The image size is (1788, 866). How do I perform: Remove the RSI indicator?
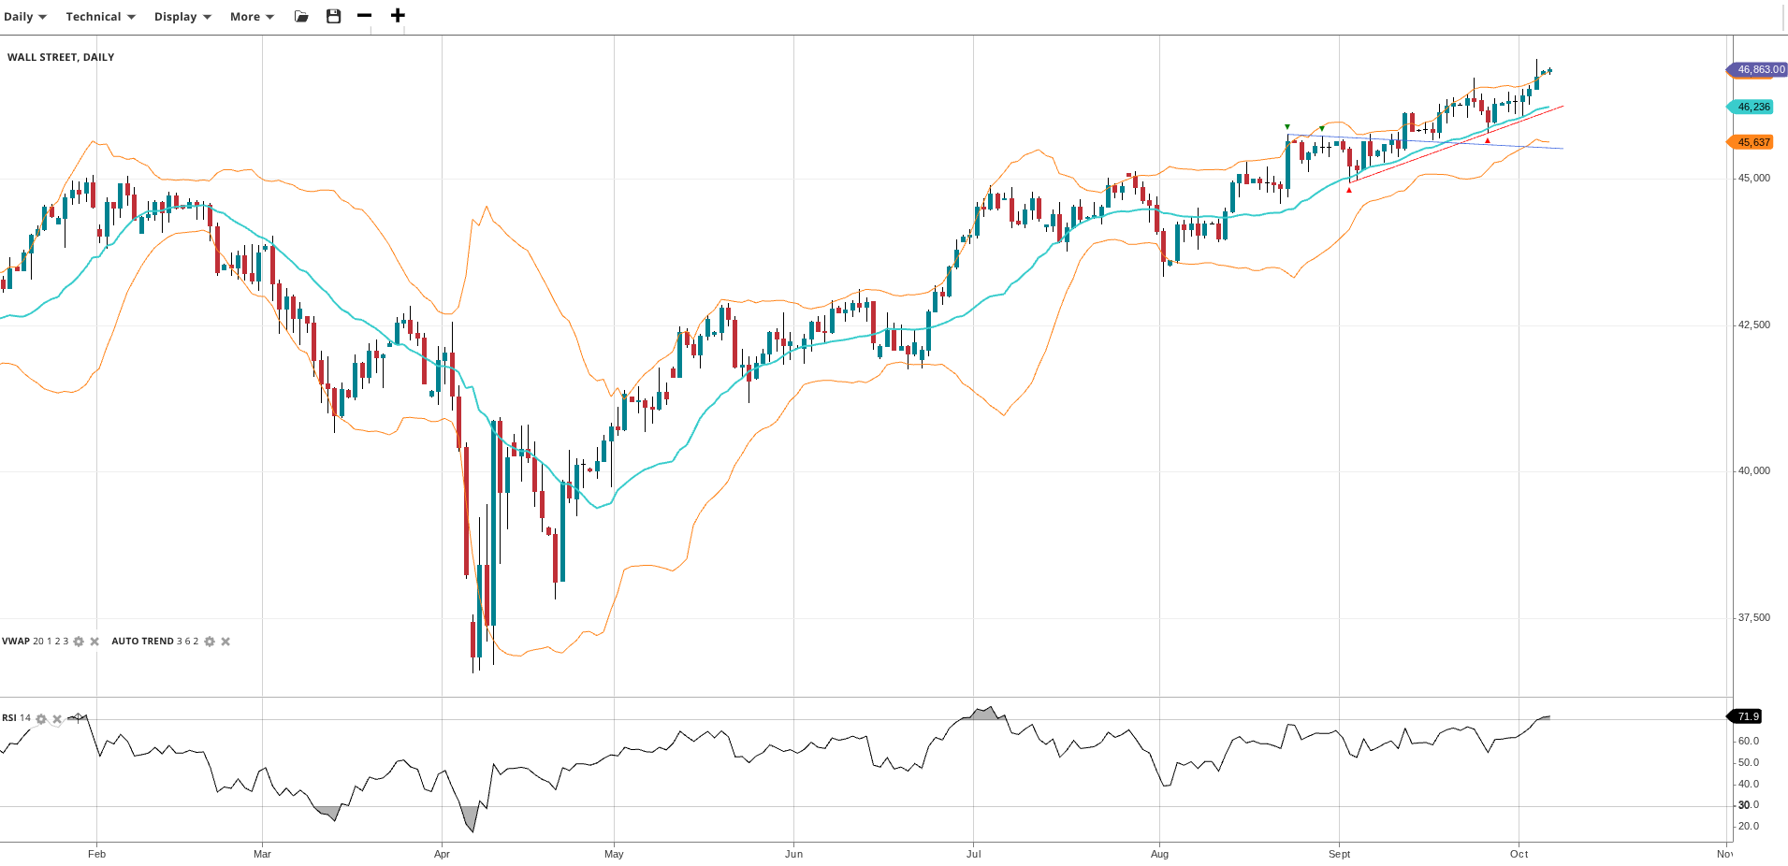(x=57, y=719)
